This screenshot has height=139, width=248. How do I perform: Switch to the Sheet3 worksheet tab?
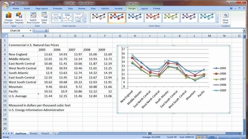[x=45, y=134]
